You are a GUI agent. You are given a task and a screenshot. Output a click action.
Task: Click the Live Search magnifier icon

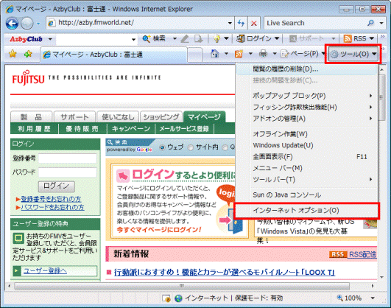coord(370,23)
